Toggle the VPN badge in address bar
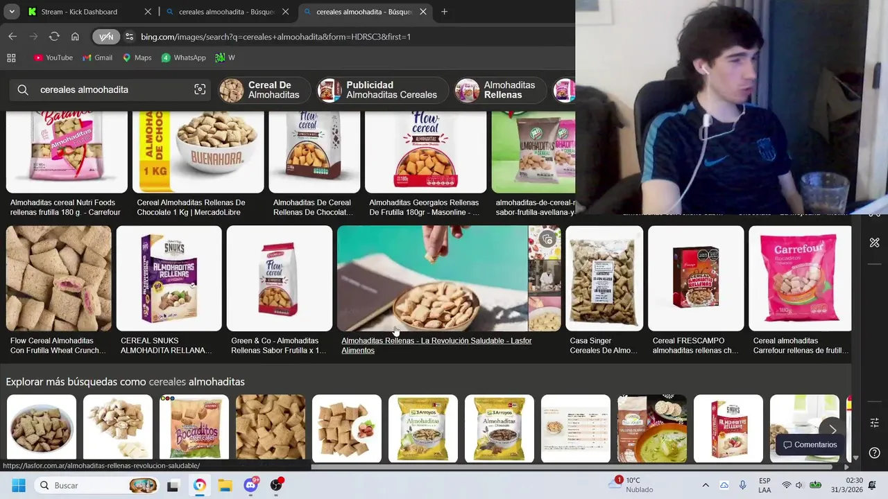The height and width of the screenshot is (499, 888). [106, 37]
